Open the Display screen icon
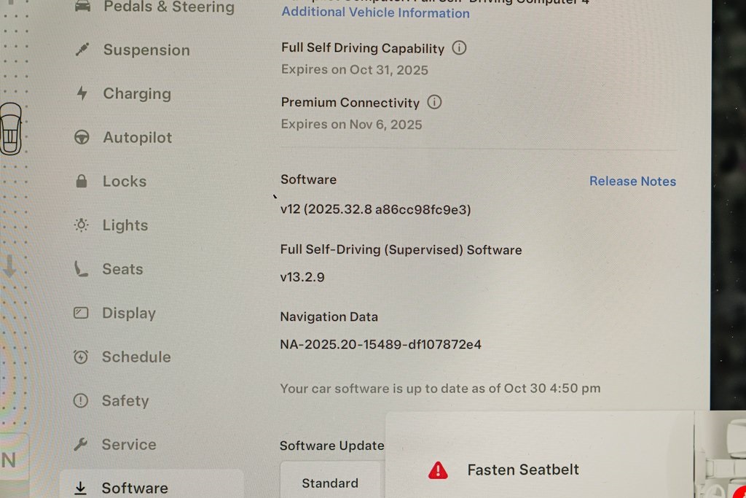Image resolution: width=746 pixels, height=498 pixels. pos(81,313)
